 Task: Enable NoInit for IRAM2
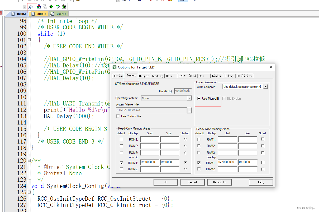tap(263, 169)
